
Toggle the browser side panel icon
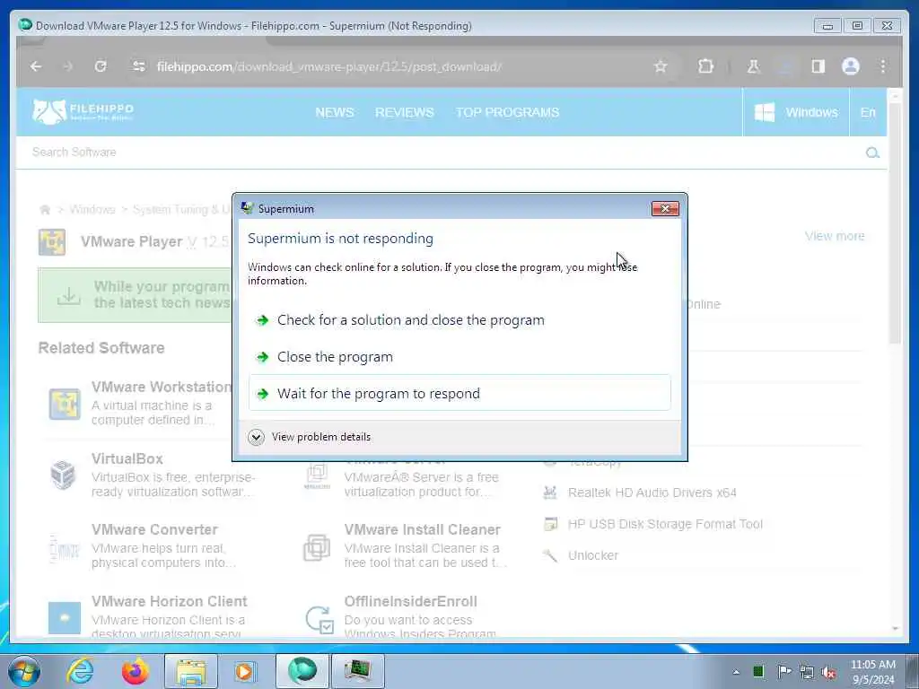pyautogui.click(x=818, y=66)
